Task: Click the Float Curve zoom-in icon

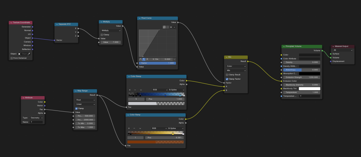Action: [164, 27]
